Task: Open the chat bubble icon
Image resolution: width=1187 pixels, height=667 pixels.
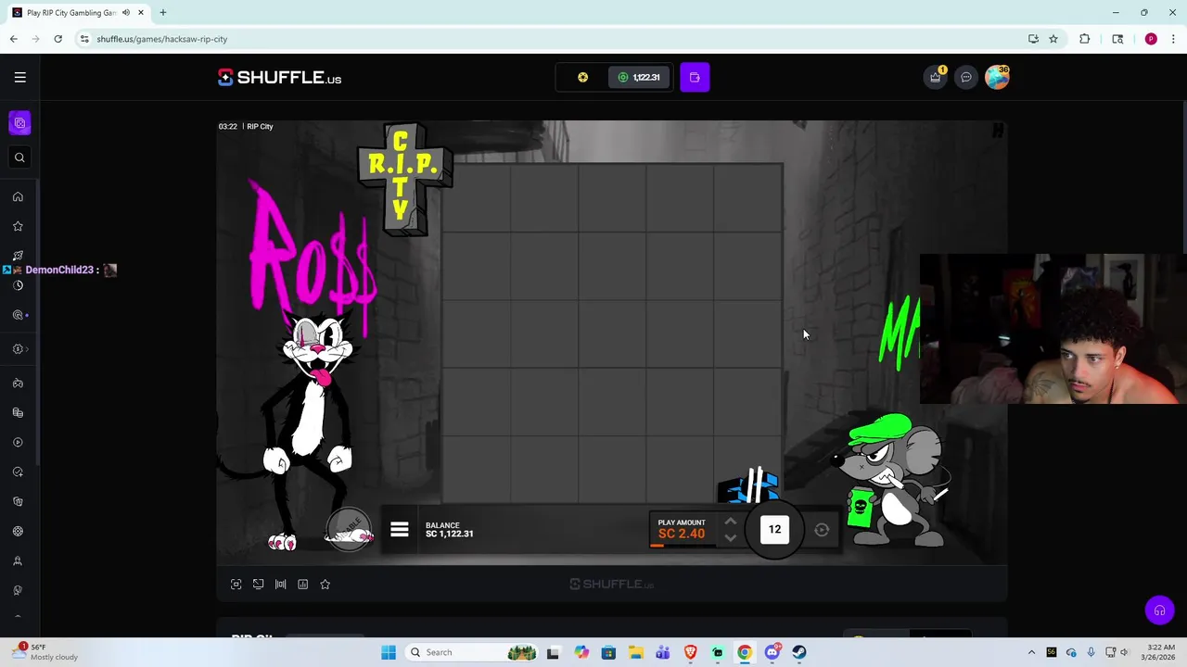Action: coord(965,78)
